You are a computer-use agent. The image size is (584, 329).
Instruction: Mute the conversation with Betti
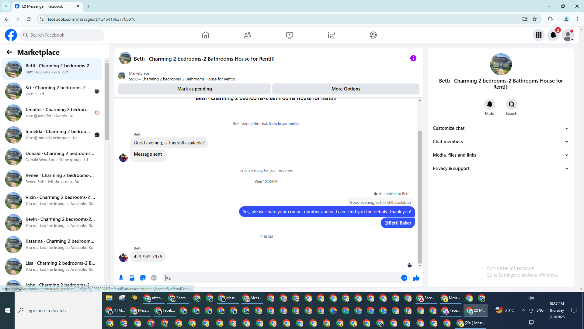pos(489,104)
